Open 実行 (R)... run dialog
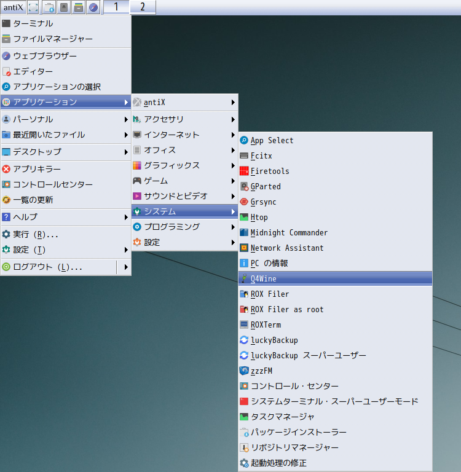Screen dimensions: 461x472 click(x=66, y=234)
